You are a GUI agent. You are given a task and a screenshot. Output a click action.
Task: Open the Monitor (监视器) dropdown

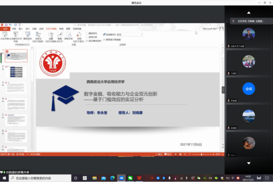(x=141, y=34)
